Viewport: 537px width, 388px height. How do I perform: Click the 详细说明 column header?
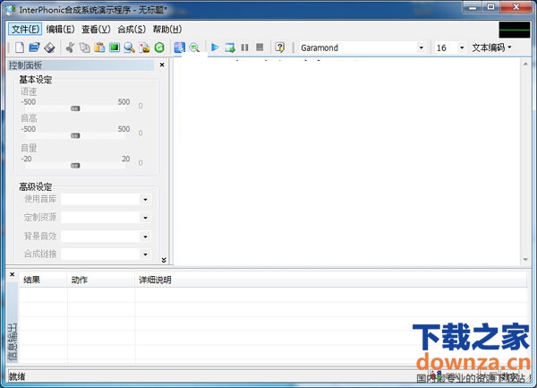tap(331, 280)
